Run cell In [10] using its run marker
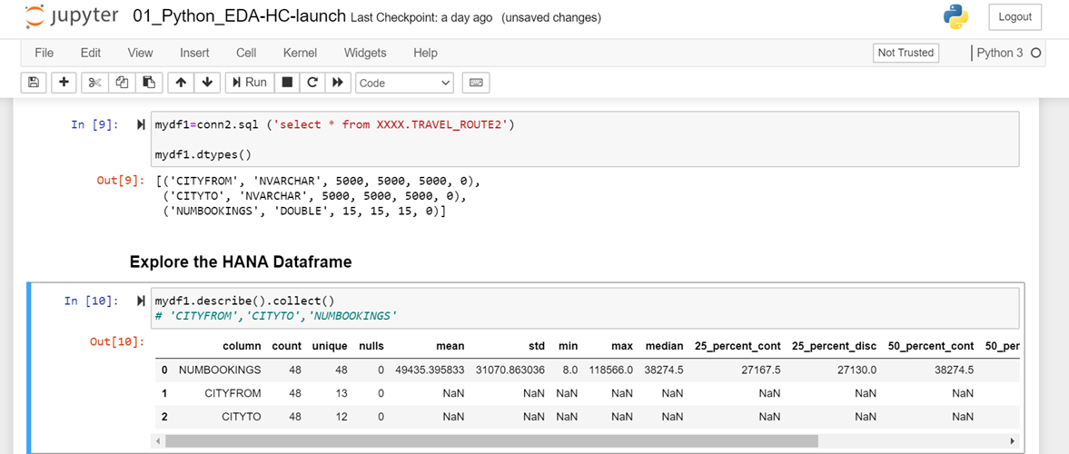This screenshot has height=454, width=1069. pos(141,301)
